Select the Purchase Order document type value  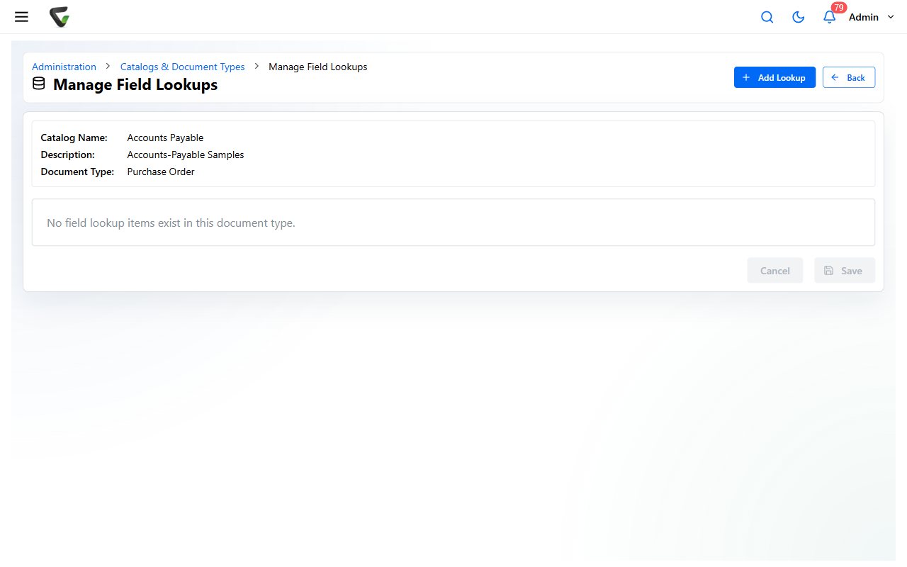[x=161, y=172]
